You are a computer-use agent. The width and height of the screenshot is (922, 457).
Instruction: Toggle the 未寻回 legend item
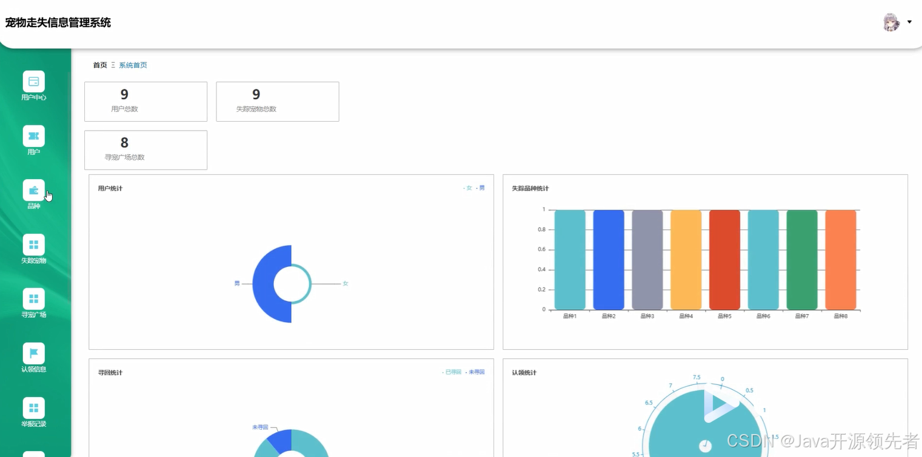[x=475, y=372]
